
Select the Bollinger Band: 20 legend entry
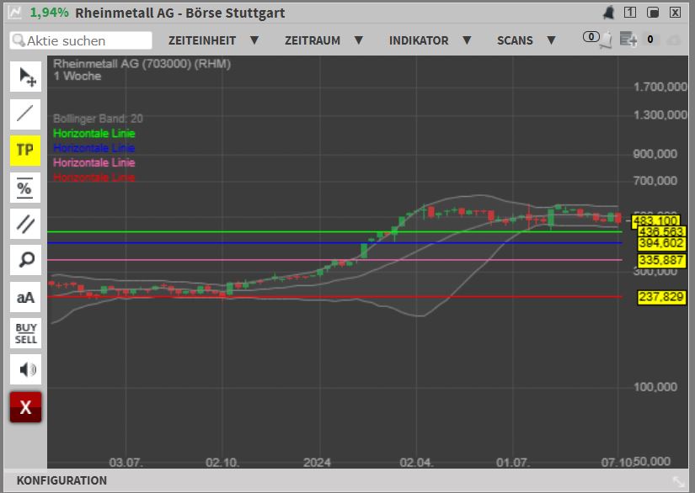[98, 119]
